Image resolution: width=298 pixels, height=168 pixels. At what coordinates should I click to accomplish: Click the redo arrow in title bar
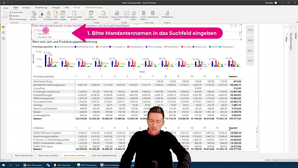tap(12, 3)
